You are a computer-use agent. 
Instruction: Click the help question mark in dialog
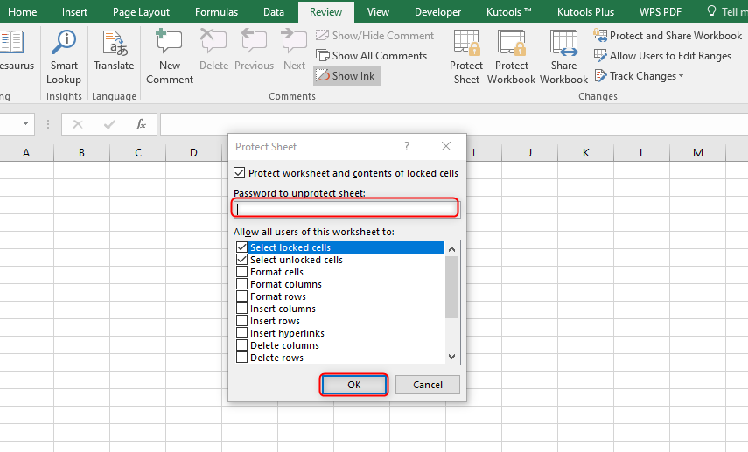pos(407,146)
